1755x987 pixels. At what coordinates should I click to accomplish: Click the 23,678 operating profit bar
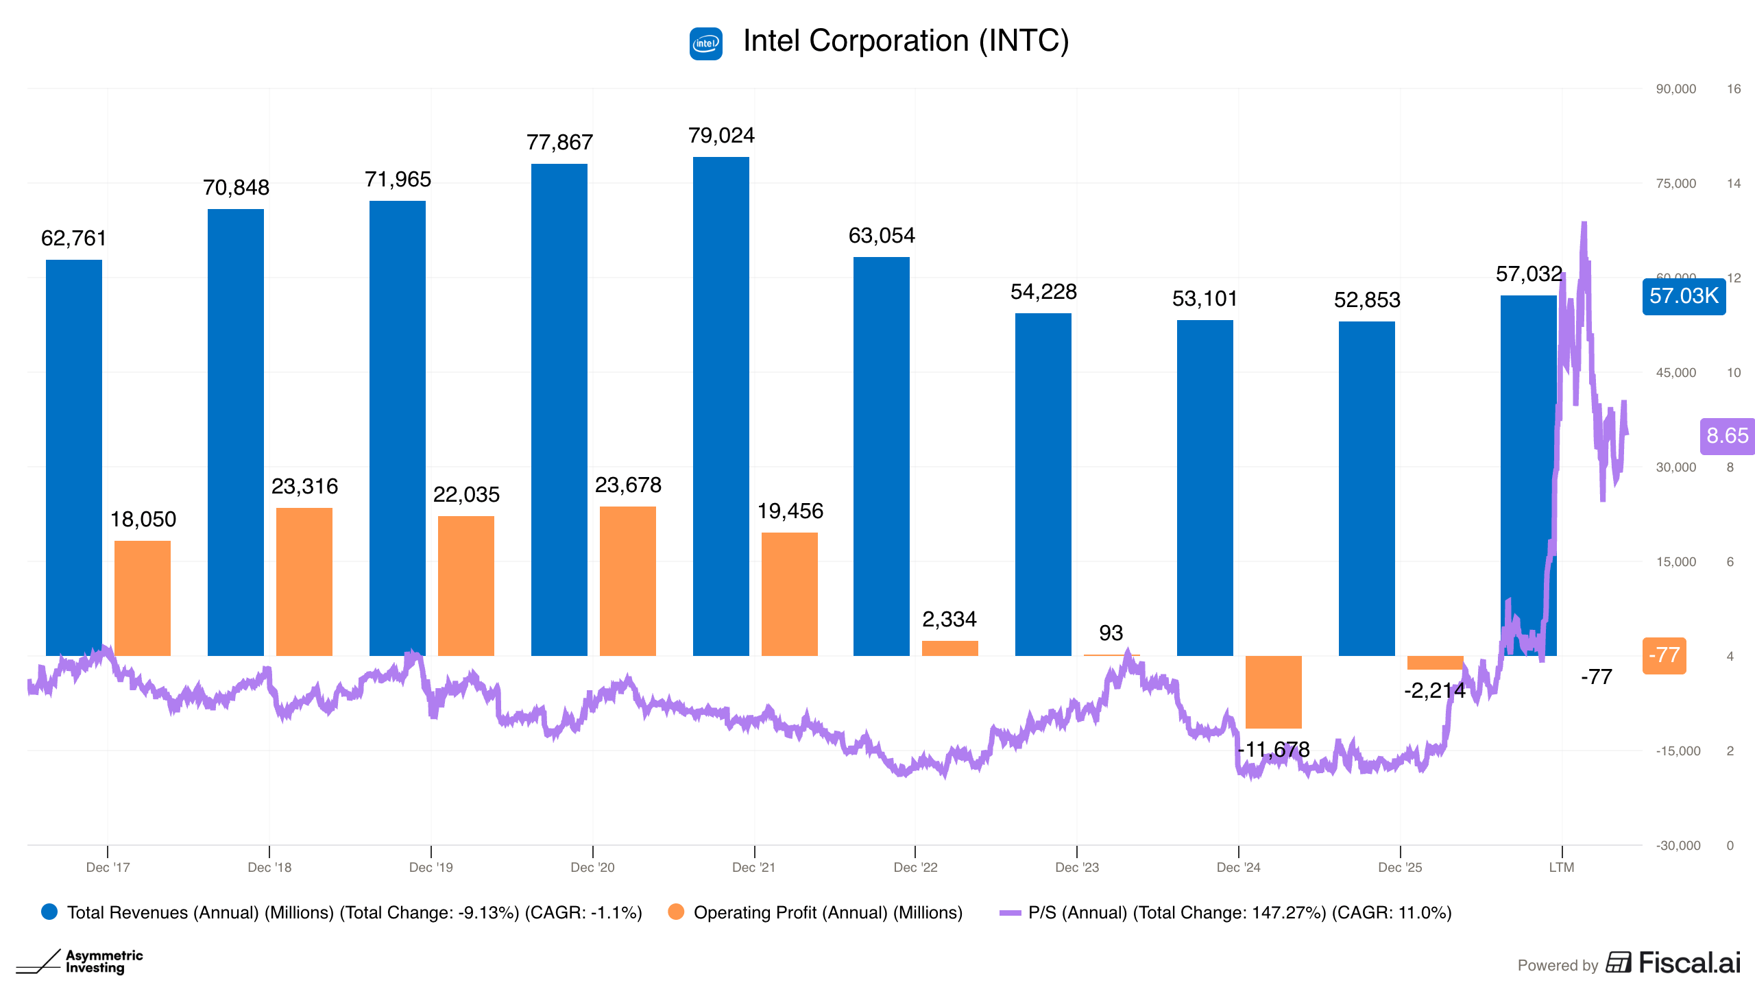click(x=627, y=581)
